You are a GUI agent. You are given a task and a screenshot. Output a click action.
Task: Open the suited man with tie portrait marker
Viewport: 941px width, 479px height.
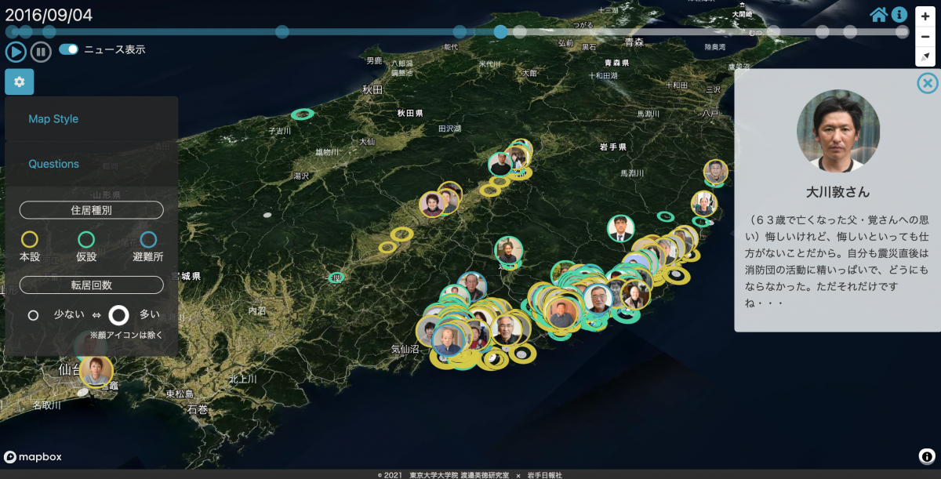tap(620, 228)
